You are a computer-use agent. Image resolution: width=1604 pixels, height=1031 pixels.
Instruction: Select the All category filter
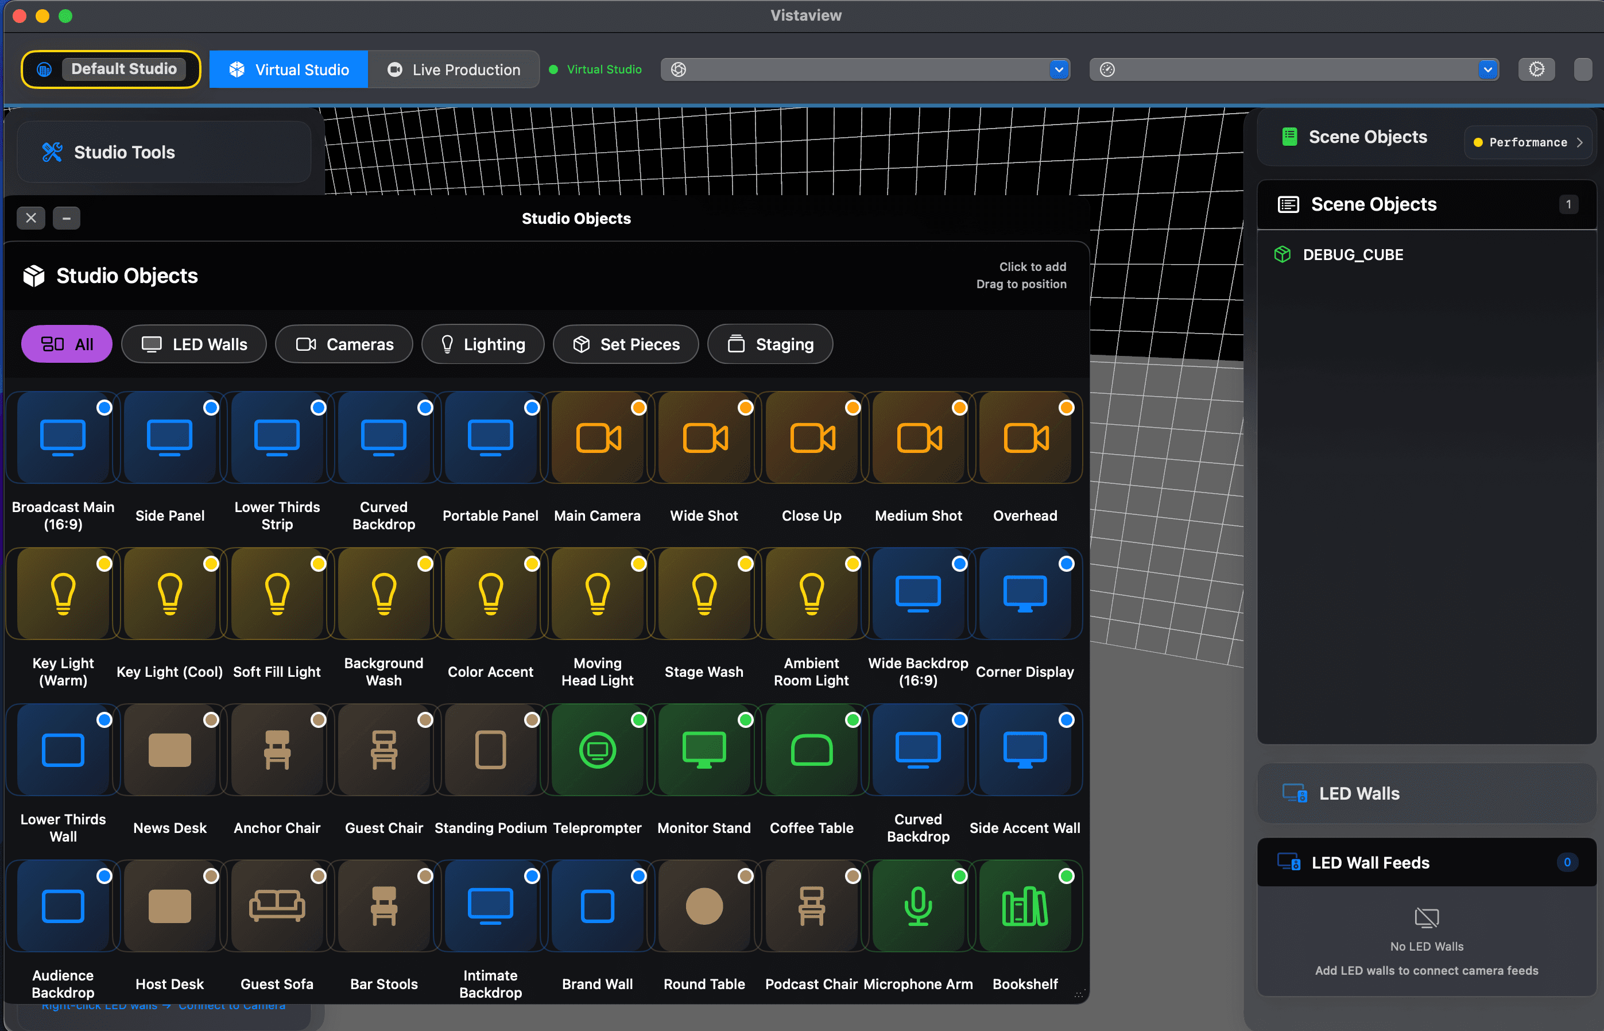[x=67, y=344]
